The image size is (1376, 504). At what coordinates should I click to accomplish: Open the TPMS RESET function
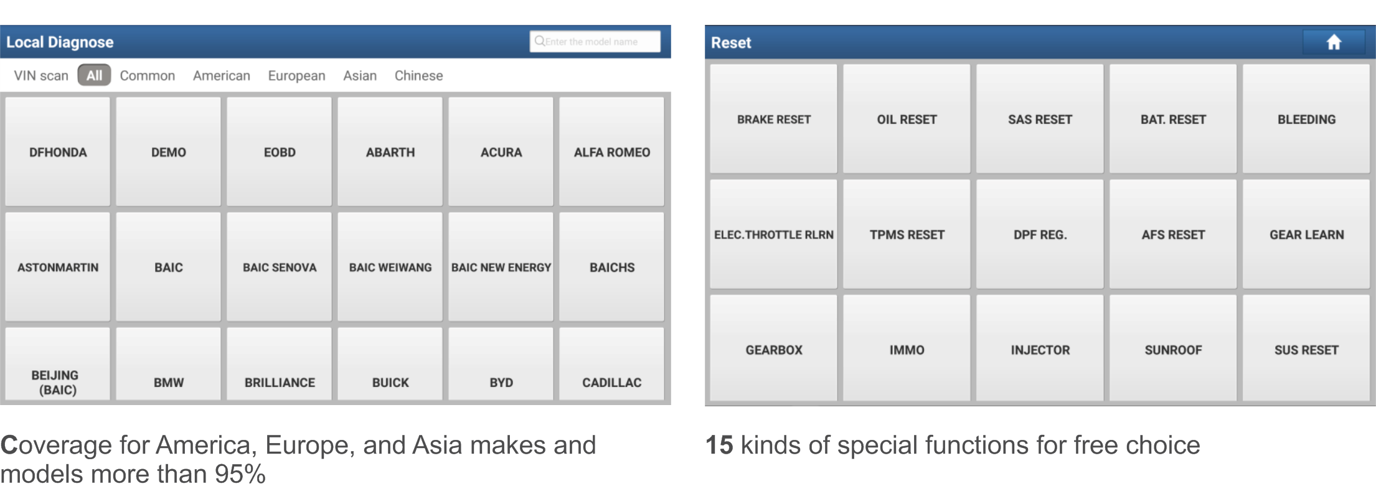(x=907, y=234)
